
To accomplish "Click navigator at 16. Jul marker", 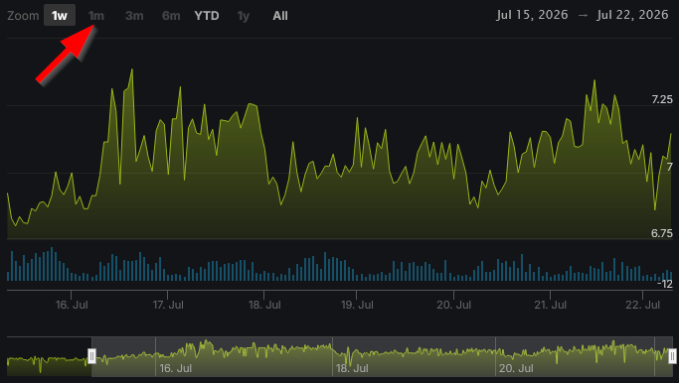I will (x=176, y=368).
